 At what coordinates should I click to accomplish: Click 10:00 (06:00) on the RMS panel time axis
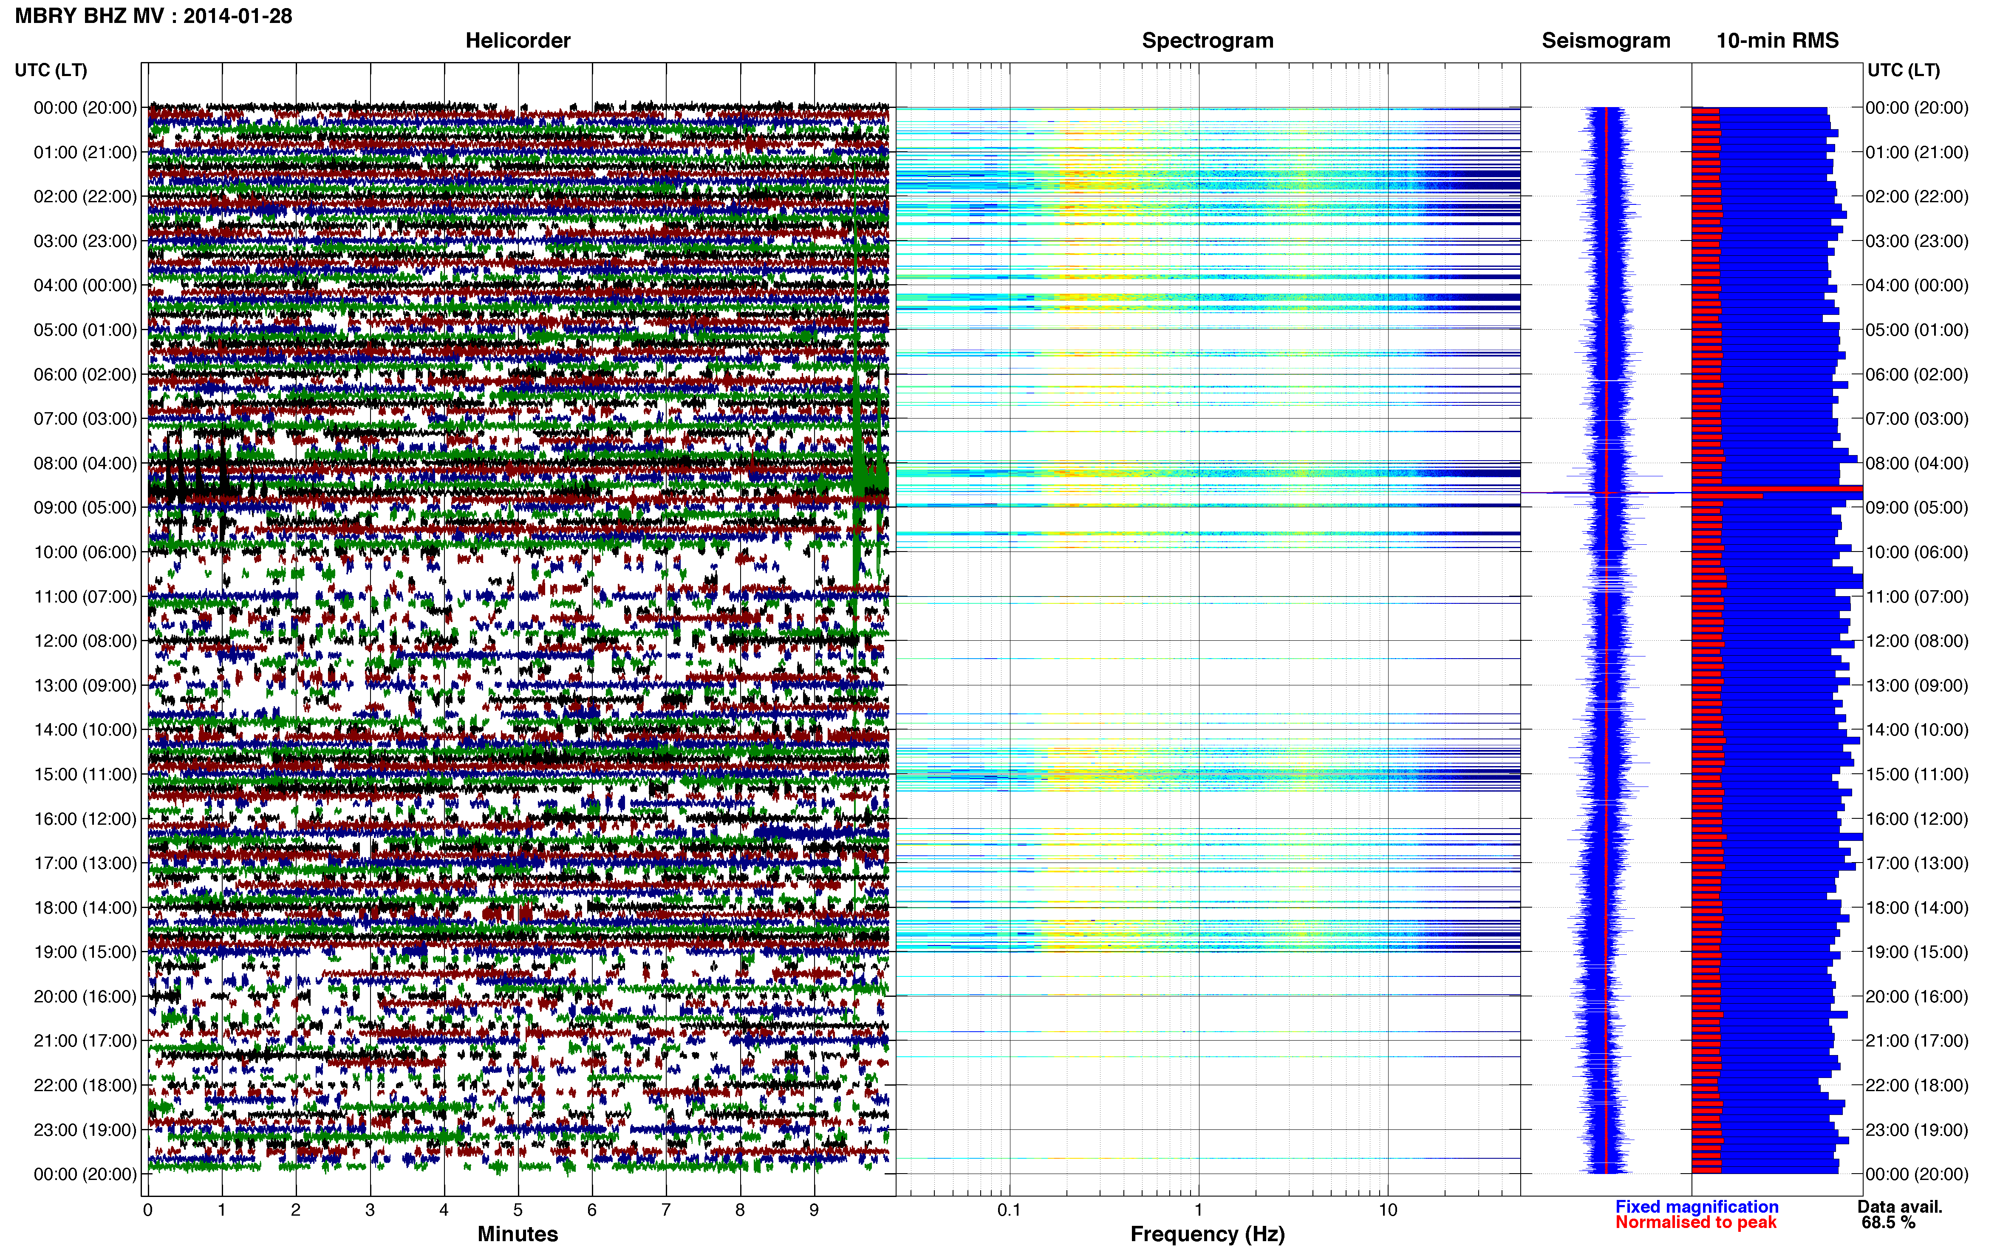(1917, 552)
